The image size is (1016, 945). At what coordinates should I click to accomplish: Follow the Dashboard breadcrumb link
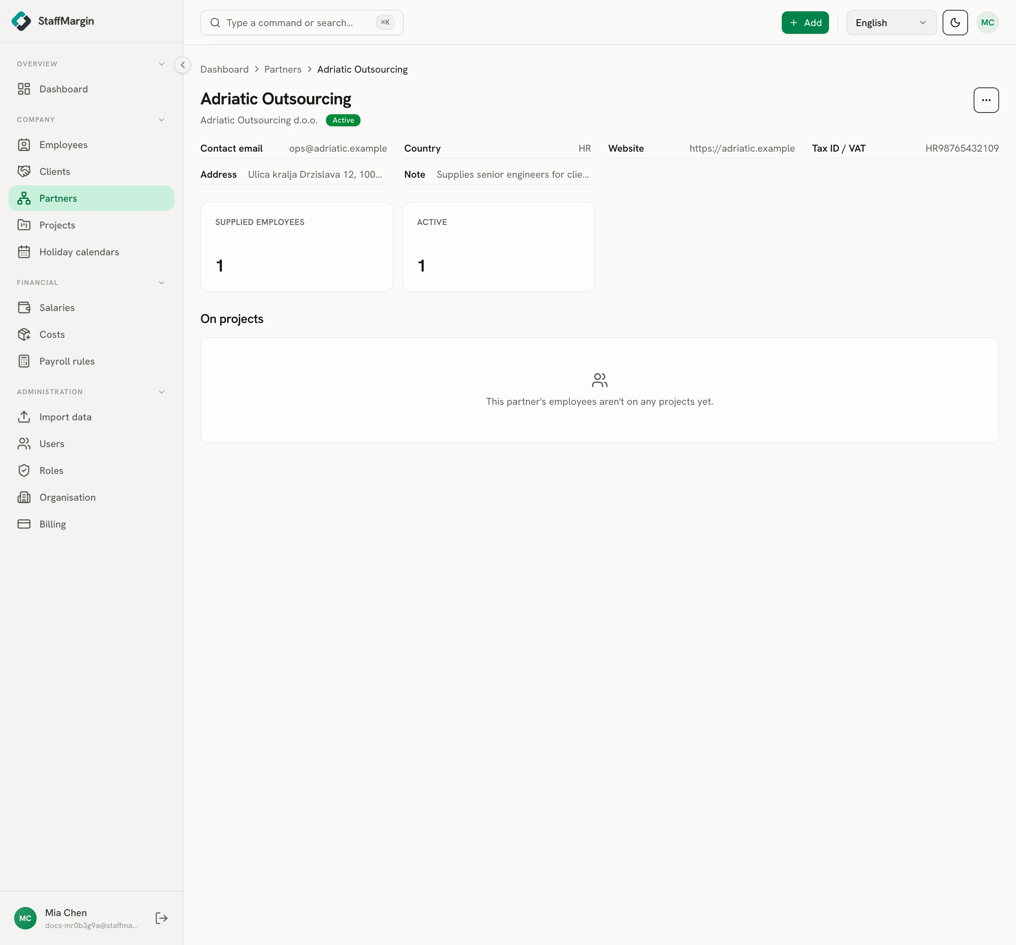[224, 69]
